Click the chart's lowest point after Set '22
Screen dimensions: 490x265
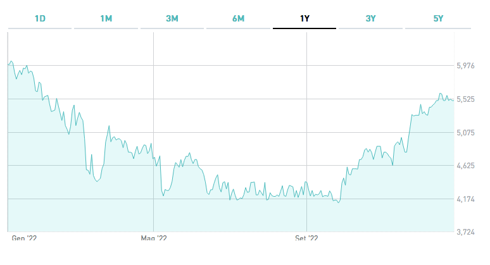pos(339,203)
